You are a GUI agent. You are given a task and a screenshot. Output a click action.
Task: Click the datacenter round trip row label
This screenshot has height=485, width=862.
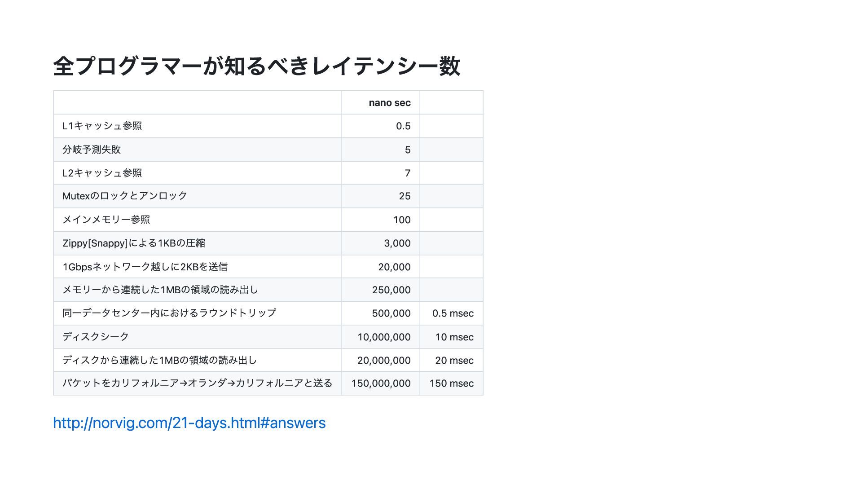point(169,313)
